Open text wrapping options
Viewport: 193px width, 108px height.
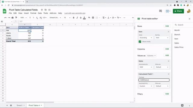coord(114,18)
